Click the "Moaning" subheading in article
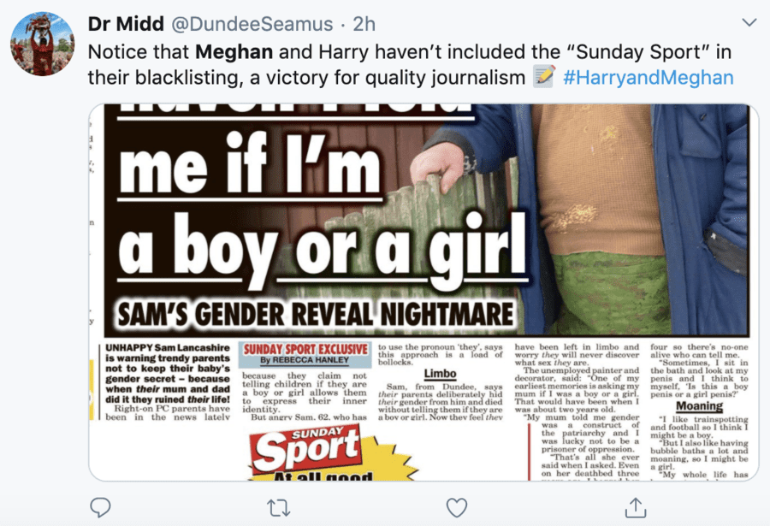Screen dimensions: 770x526 (699, 406)
